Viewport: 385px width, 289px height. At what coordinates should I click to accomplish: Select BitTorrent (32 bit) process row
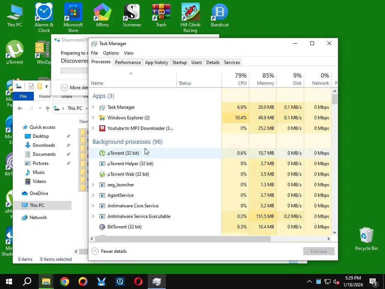click(x=155, y=227)
